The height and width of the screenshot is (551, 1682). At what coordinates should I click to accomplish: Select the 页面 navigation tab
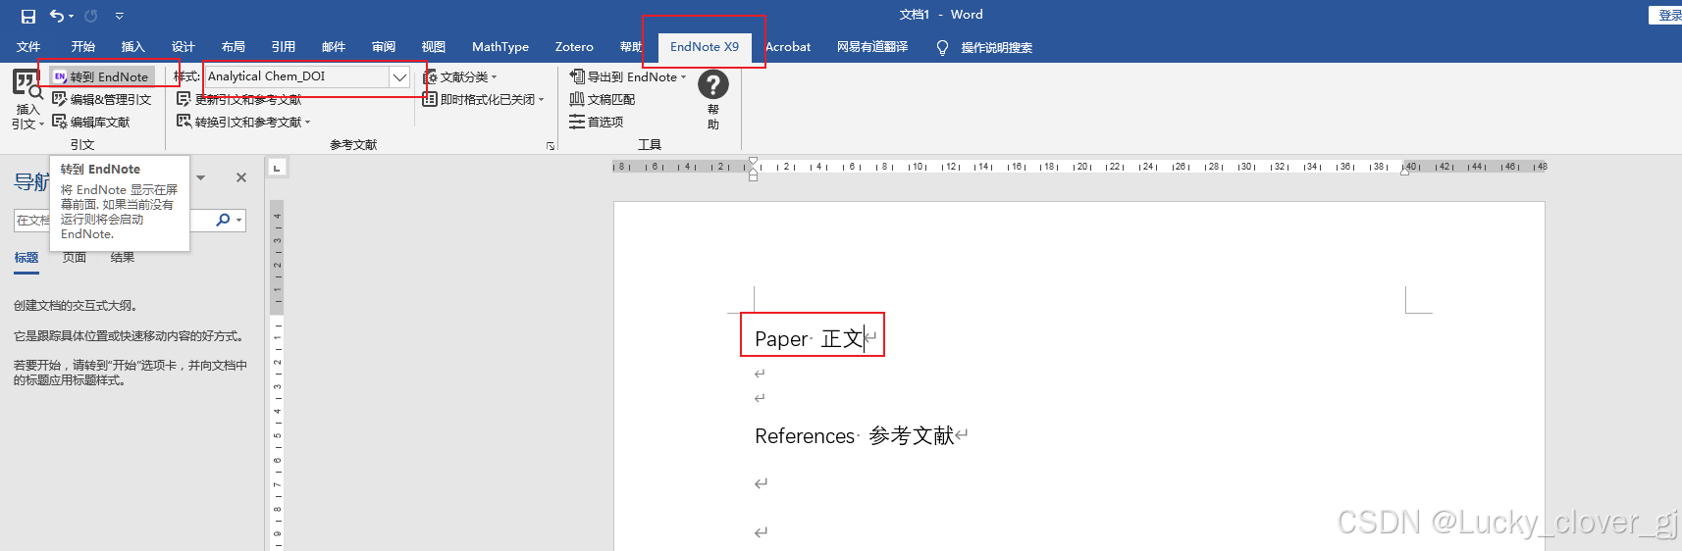(75, 258)
